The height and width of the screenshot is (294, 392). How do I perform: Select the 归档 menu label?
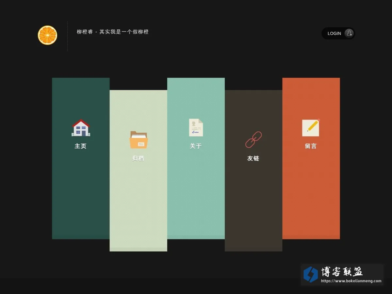pos(138,158)
